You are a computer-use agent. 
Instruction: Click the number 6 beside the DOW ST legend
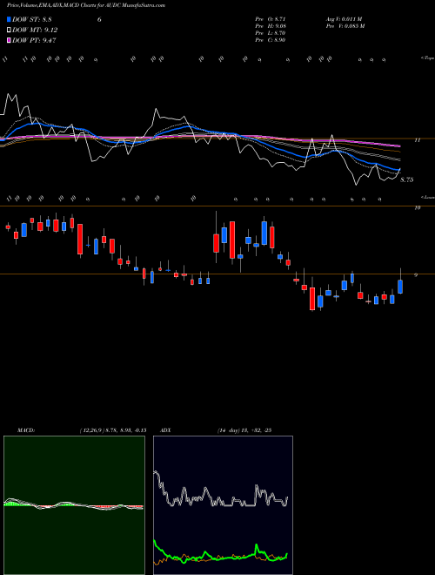tap(99, 20)
